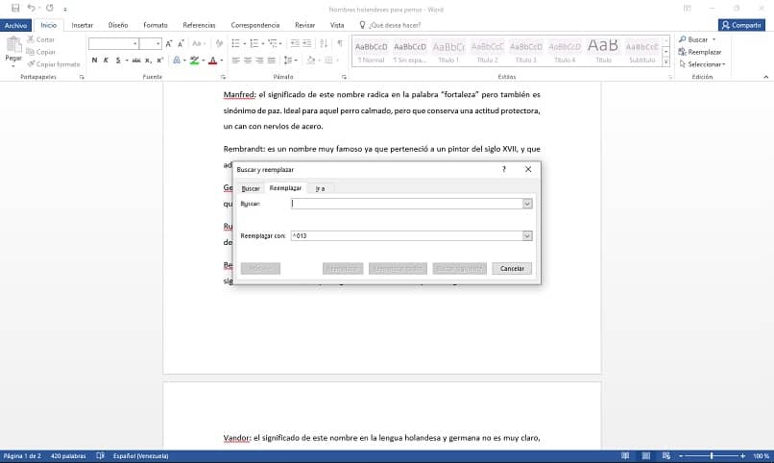Click the Pegar paste icon
Image resolution: width=774 pixels, height=463 pixels.
pos(13,45)
